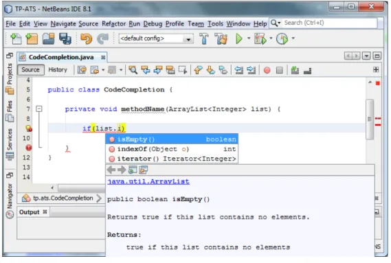Open the Run Project dropdown arrow

tap(249, 38)
